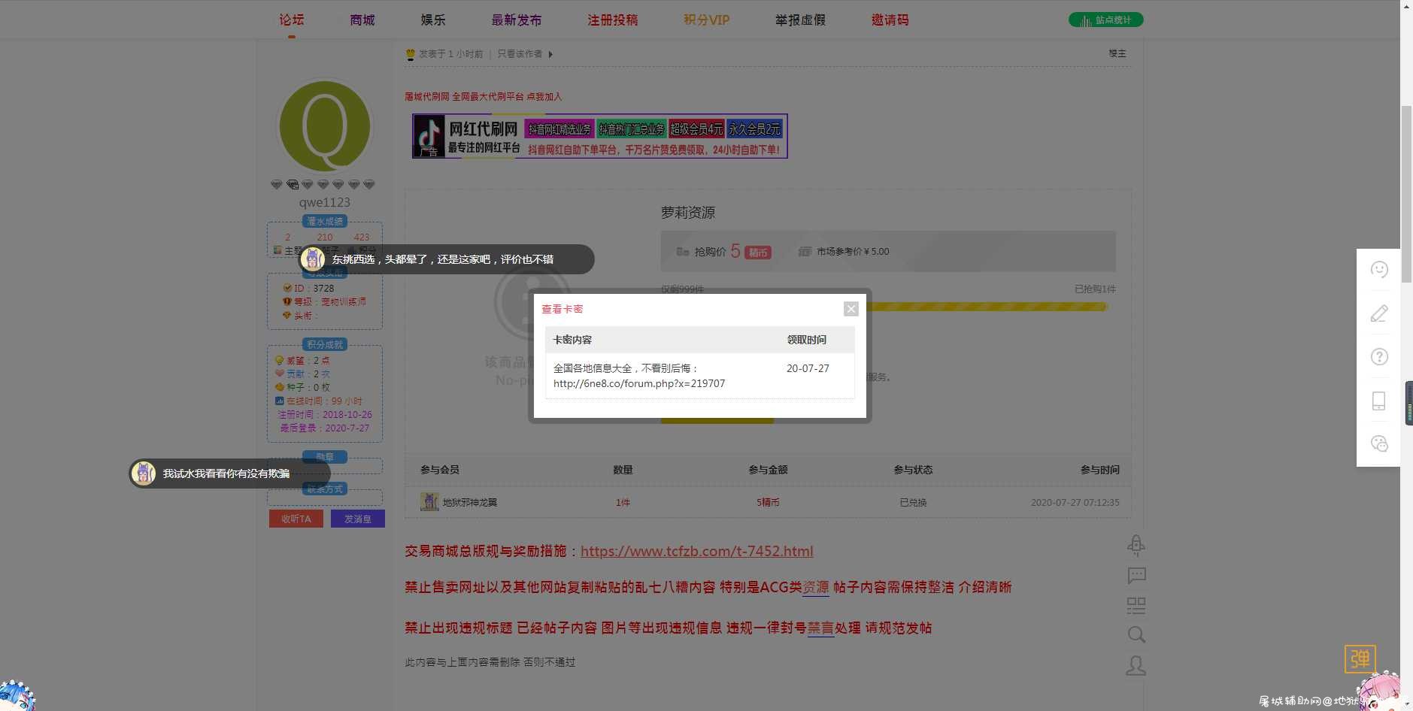
Task: Click the 联系方式 section header
Action: coord(325,489)
